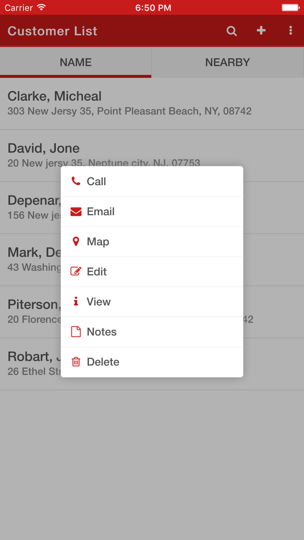304x540 pixels.
Task: Tap the Notes document icon
Action: [76, 332]
